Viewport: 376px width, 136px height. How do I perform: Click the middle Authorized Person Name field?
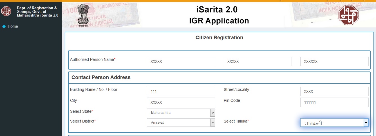pyautogui.click(x=258, y=61)
